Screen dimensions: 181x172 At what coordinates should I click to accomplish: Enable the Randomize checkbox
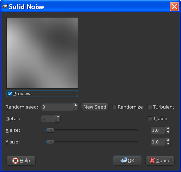[114, 107]
